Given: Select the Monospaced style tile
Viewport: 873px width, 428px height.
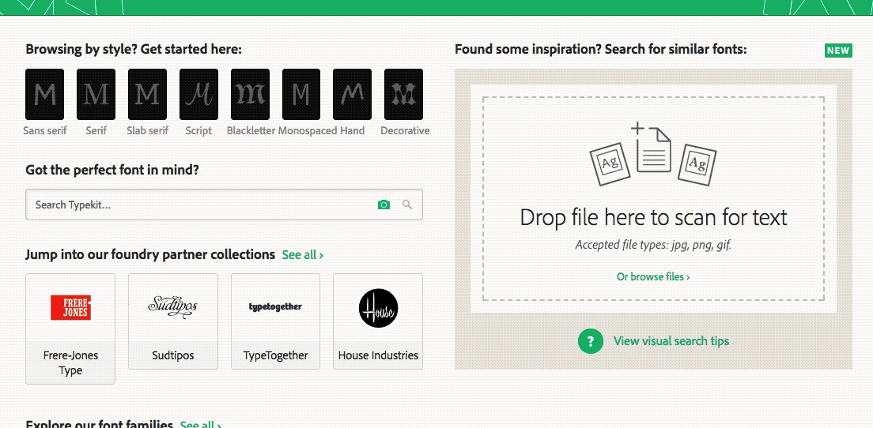Looking at the screenshot, I should coord(301,95).
